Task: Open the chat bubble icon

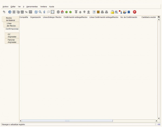Action: [x=48, y=12]
